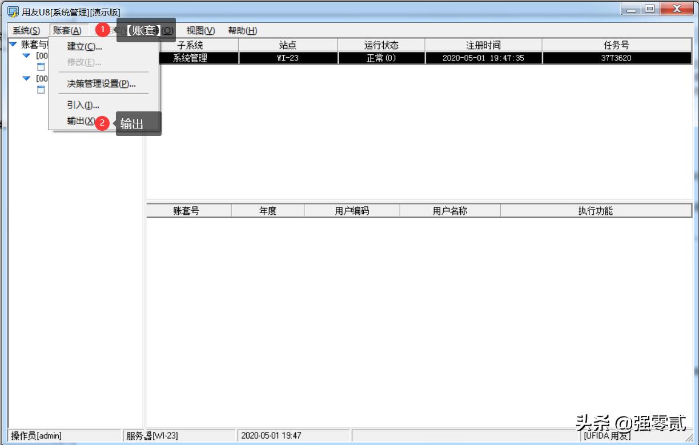
Task: Click the account set icon under the second [00 node
Action: (x=40, y=89)
